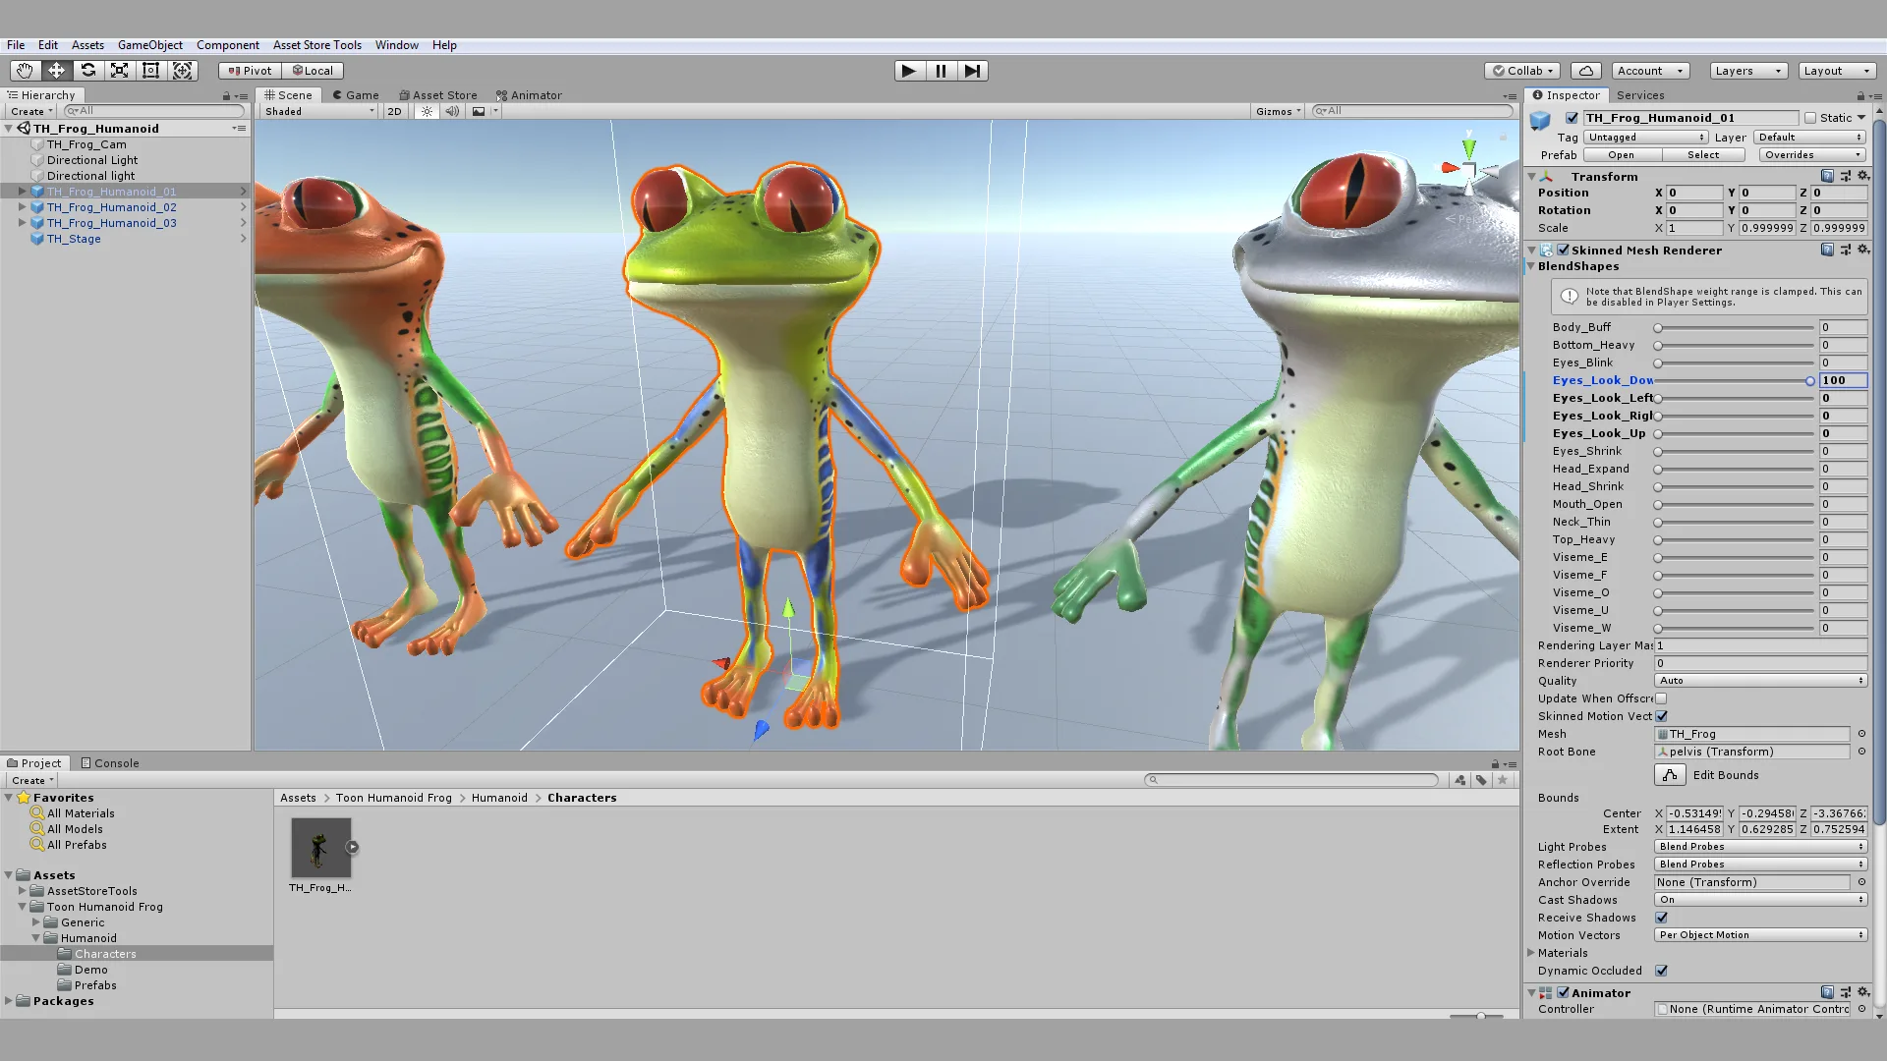Pick Root Bone object selector circle

1860,752
